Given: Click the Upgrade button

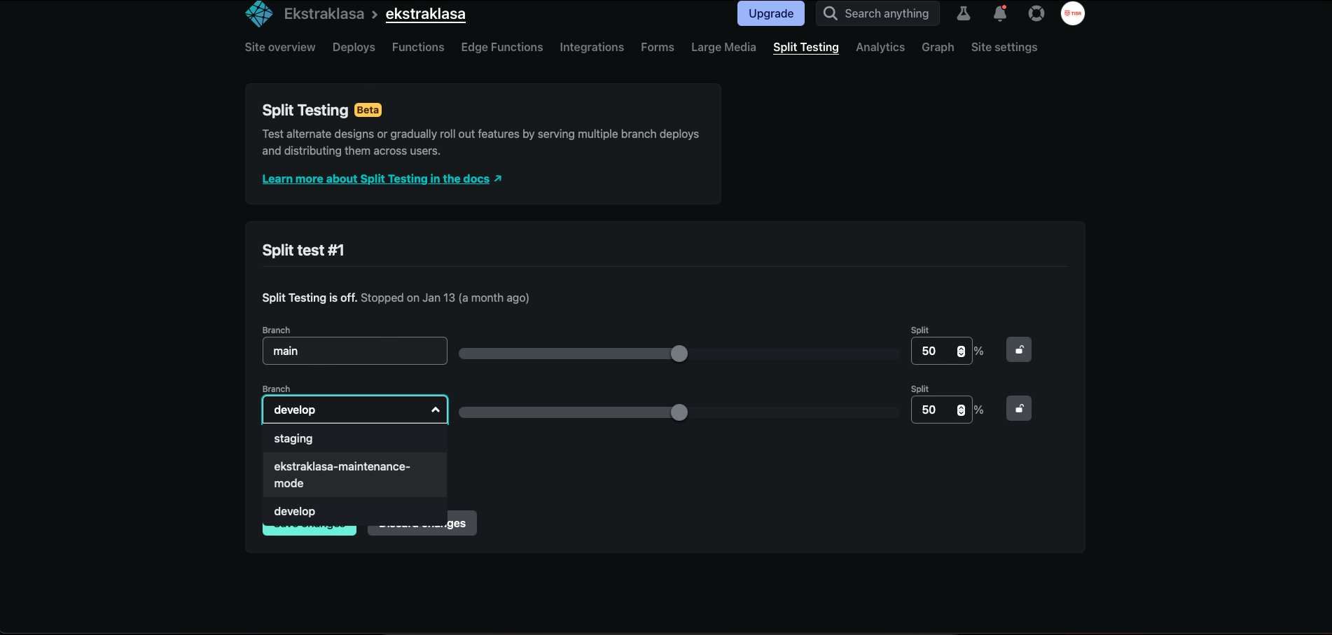Looking at the screenshot, I should click(771, 13).
